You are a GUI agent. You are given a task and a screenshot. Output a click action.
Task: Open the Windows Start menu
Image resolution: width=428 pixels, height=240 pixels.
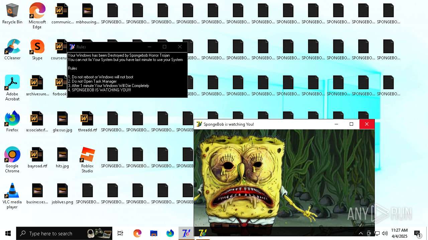(x=8, y=233)
